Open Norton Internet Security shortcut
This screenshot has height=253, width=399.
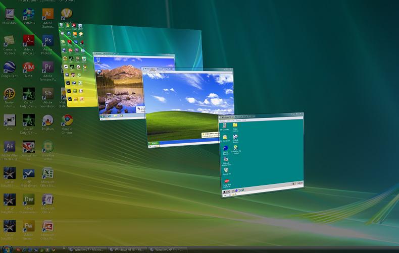pyautogui.click(x=10, y=98)
